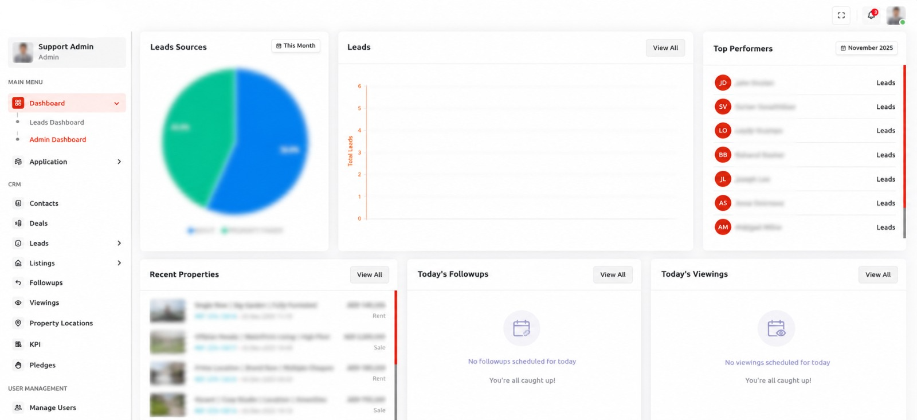This screenshot has height=420, width=917.
Task: Open the KPI page
Action: point(35,344)
